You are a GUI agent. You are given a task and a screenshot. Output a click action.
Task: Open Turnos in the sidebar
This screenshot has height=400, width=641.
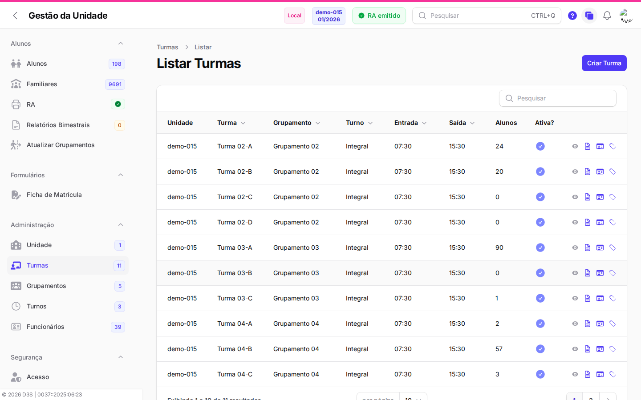[68, 306]
